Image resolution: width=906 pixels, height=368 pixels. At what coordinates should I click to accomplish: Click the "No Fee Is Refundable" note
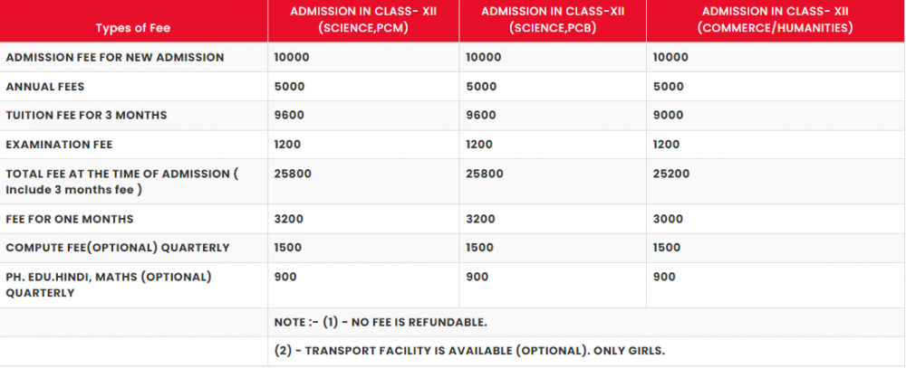381,323
